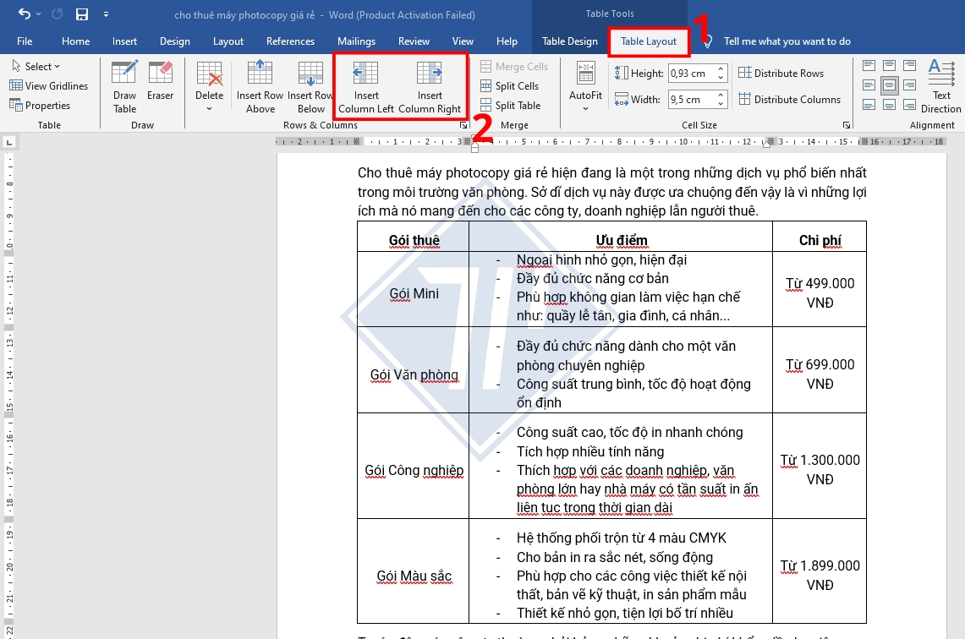Select Align Top Center icon
The height and width of the screenshot is (639, 965).
889,66
